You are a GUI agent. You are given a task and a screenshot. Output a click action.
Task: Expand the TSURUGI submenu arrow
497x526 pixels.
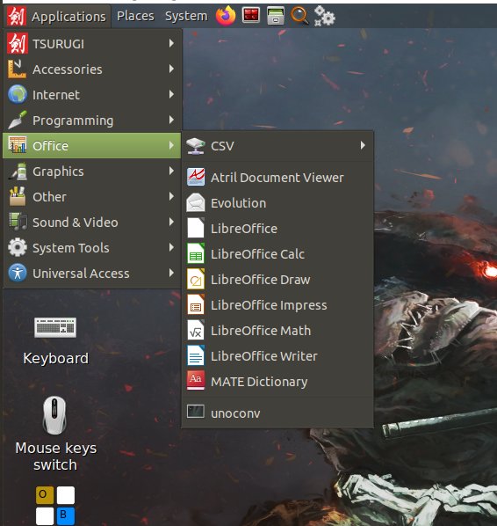pos(171,43)
